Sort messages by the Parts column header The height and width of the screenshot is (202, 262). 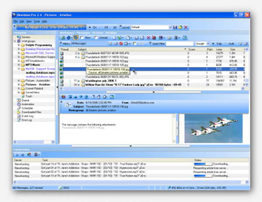coord(210,49)
